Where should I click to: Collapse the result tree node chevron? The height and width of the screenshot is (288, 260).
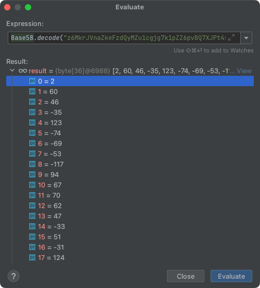[12, 71]
